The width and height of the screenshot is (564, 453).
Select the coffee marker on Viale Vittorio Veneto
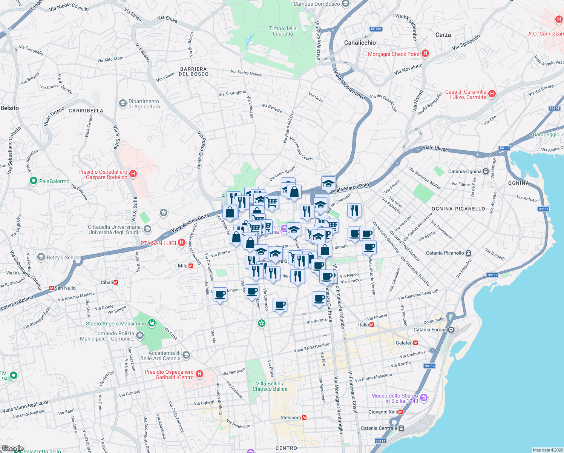point(369,248)
